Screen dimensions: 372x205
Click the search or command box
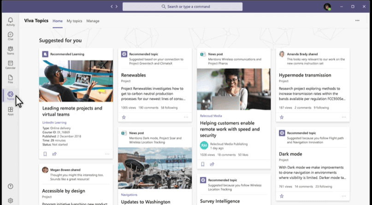(x=182, y=6)
